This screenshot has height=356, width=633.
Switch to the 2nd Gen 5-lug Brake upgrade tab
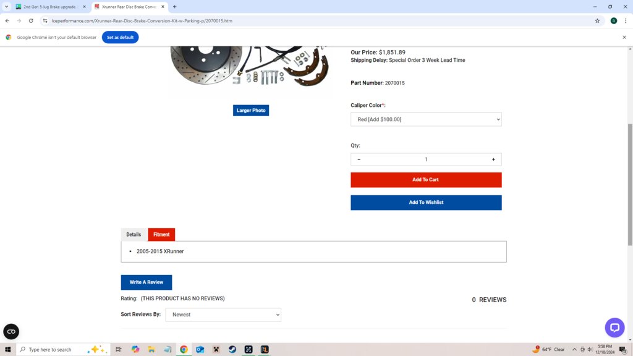[49, 6]
